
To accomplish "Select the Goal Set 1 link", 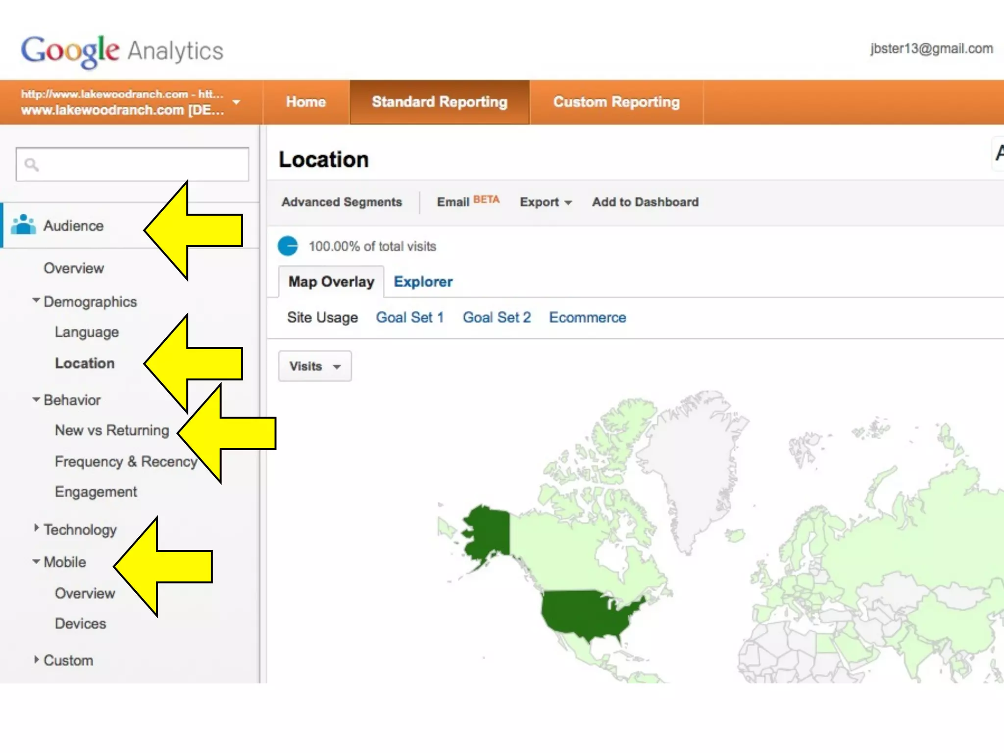I will (x=410, y=318).
